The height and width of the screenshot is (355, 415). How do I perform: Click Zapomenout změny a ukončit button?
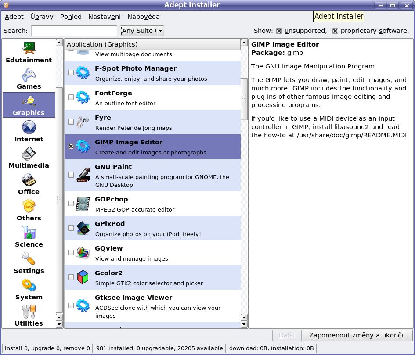click(x=357, y=335)
